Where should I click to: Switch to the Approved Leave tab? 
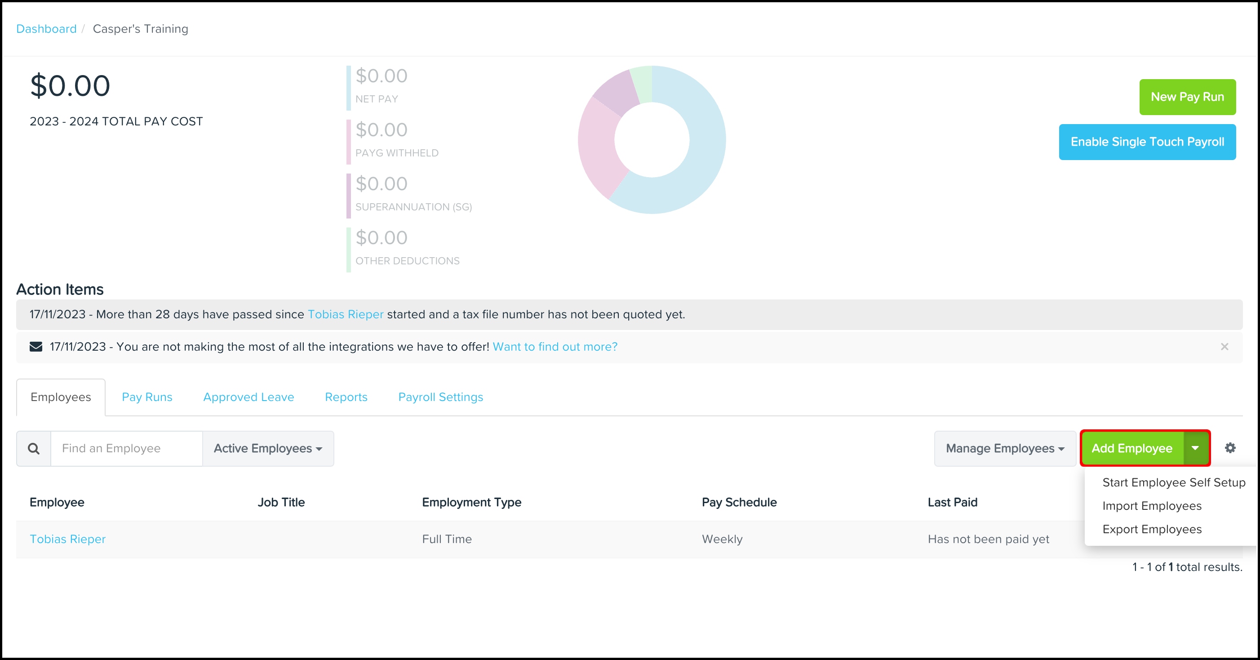[248, 397]
